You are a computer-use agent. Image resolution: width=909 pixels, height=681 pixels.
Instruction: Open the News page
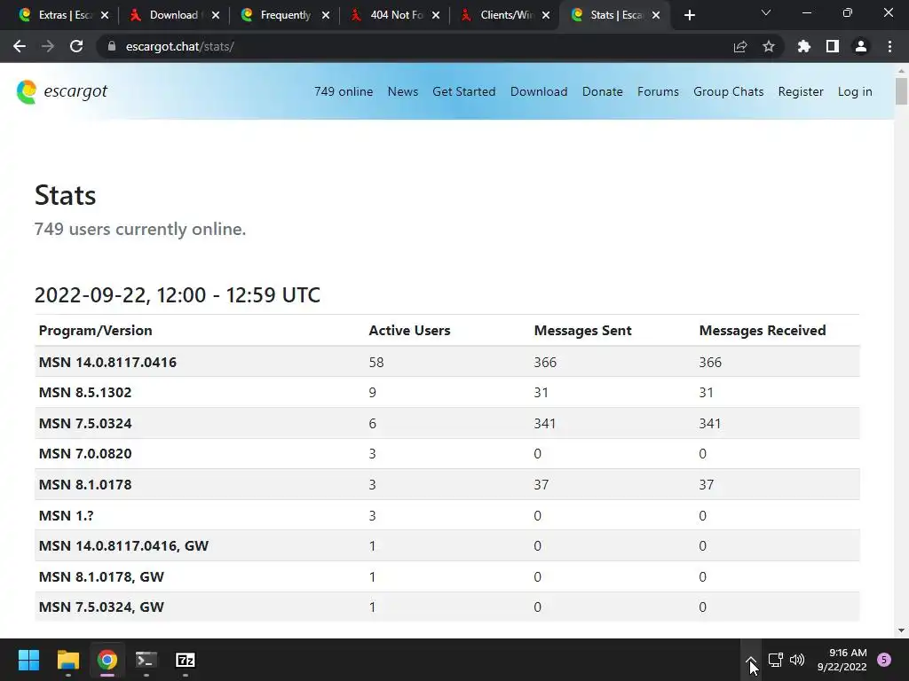tap(403, 91)
